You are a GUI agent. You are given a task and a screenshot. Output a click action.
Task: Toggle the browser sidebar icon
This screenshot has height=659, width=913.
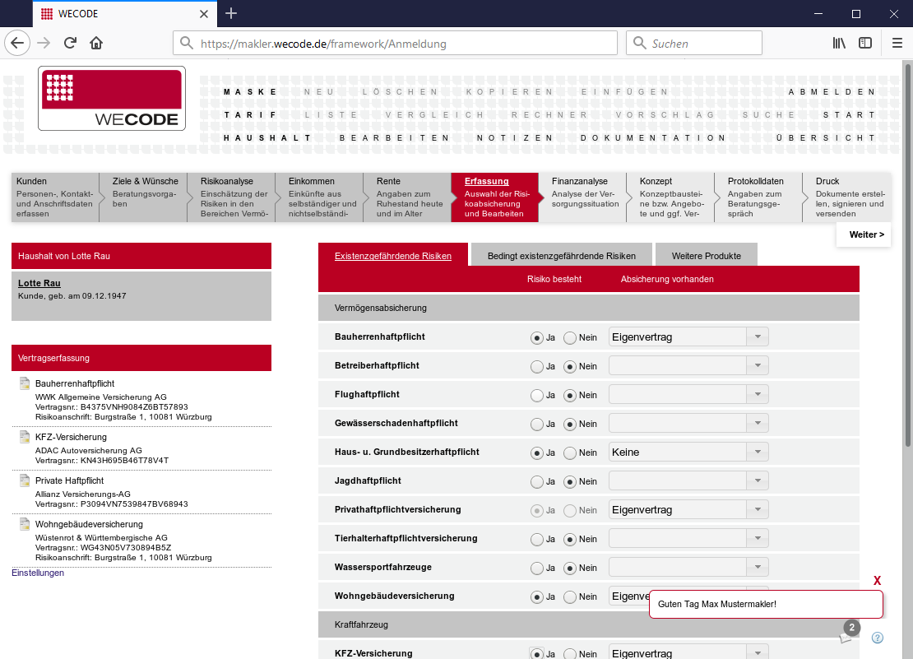865,43
